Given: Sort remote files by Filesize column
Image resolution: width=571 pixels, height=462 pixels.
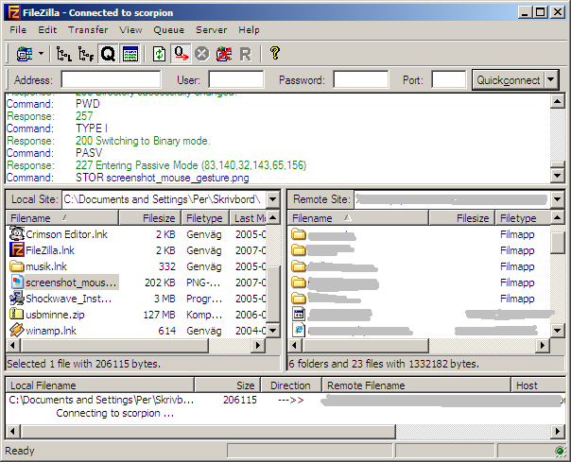Looking at the screenshot, I should pos(461,218).
